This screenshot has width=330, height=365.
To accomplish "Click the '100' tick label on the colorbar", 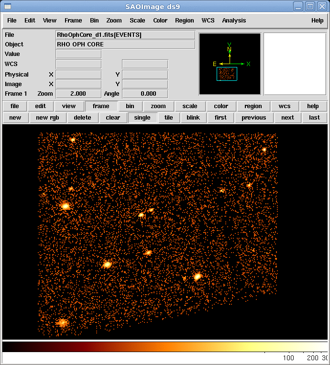I will (x=288, y=358).
